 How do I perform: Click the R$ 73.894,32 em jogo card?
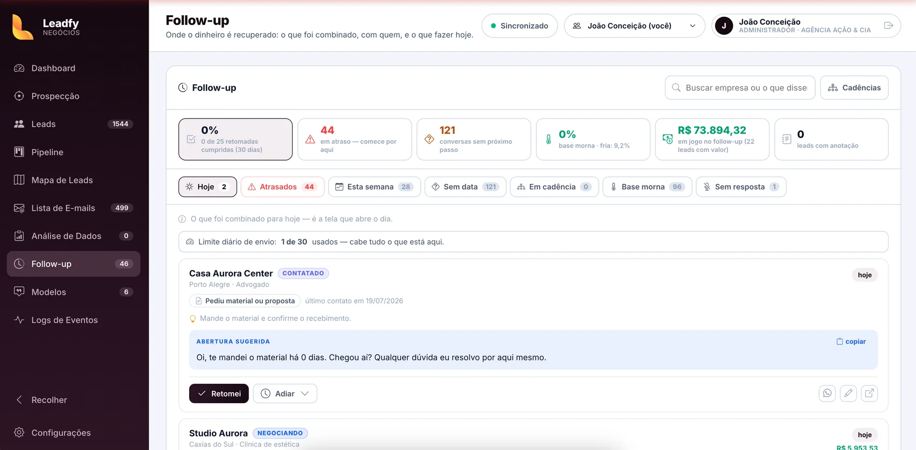(x=712, y=140)
